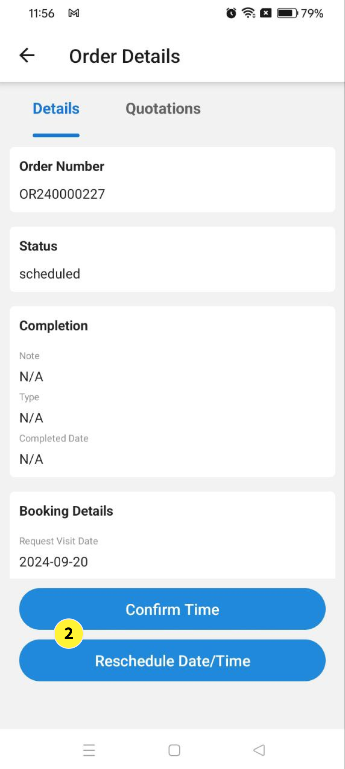The image size is (345, 769).
Task: Tap the Request Visit Date 2024-09-20
Action: 54,562
